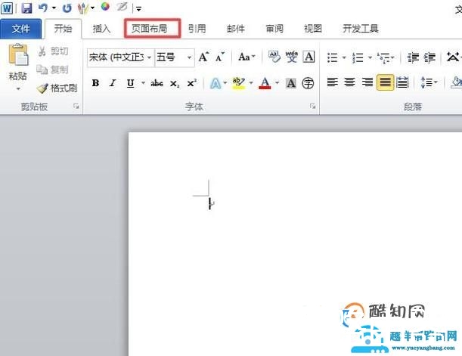This screenshot has height=356, width=462.
Task: Switch to the Developer (开发工具) tab
Action: (x=361, y=29)
